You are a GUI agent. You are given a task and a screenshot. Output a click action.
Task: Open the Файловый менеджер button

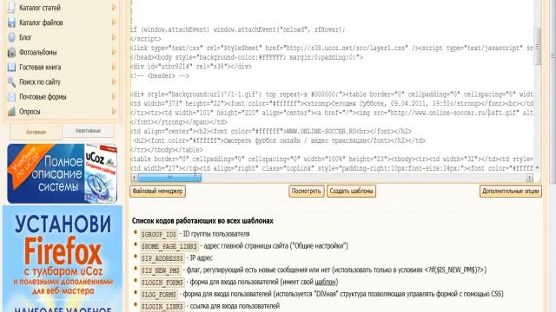tap(157, 191)
